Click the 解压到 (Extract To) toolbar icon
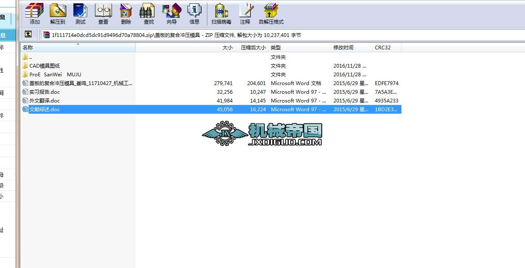Screen dimensions: 525x268 [x=58, y=10]
